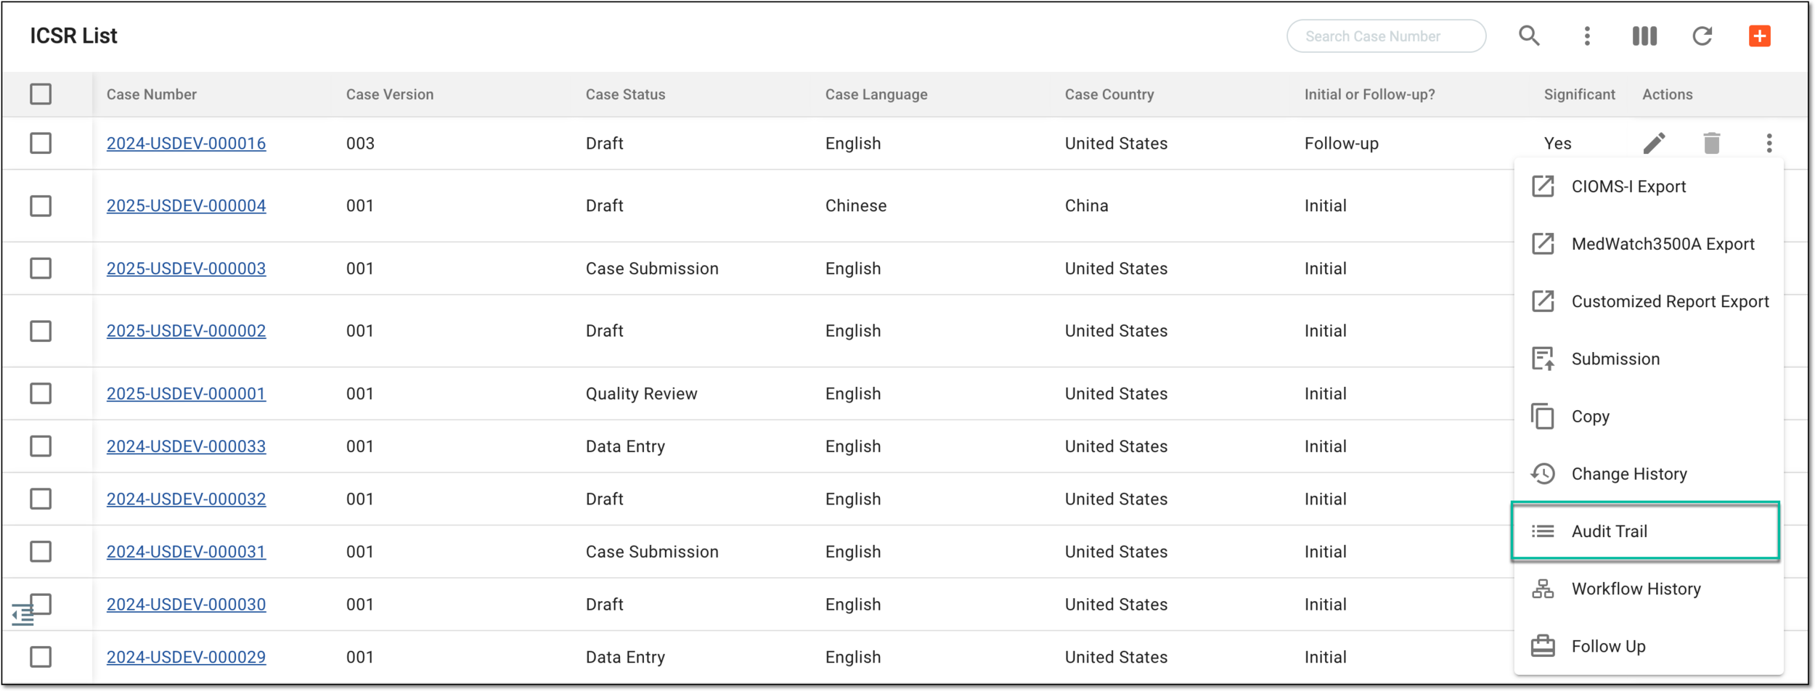Check the box for 2025-USDEV-000004
This screenshot has width=1815, height=691.
point(41,205)
